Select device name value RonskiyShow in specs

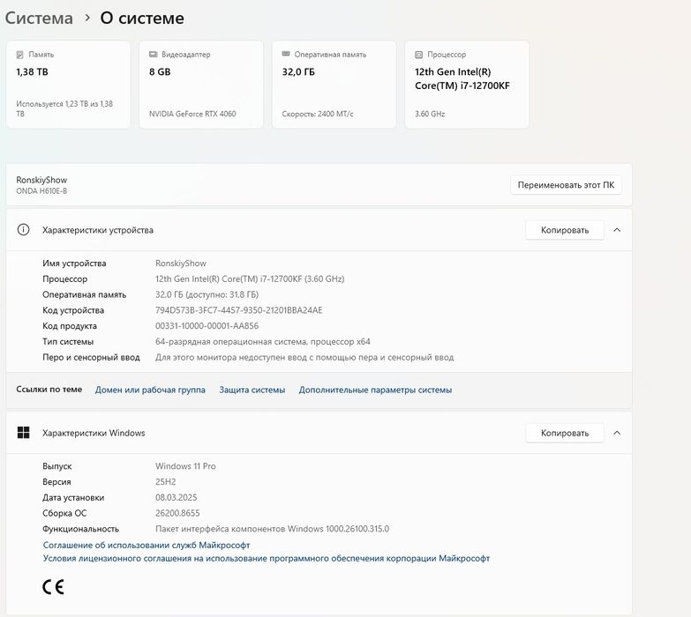181,264
